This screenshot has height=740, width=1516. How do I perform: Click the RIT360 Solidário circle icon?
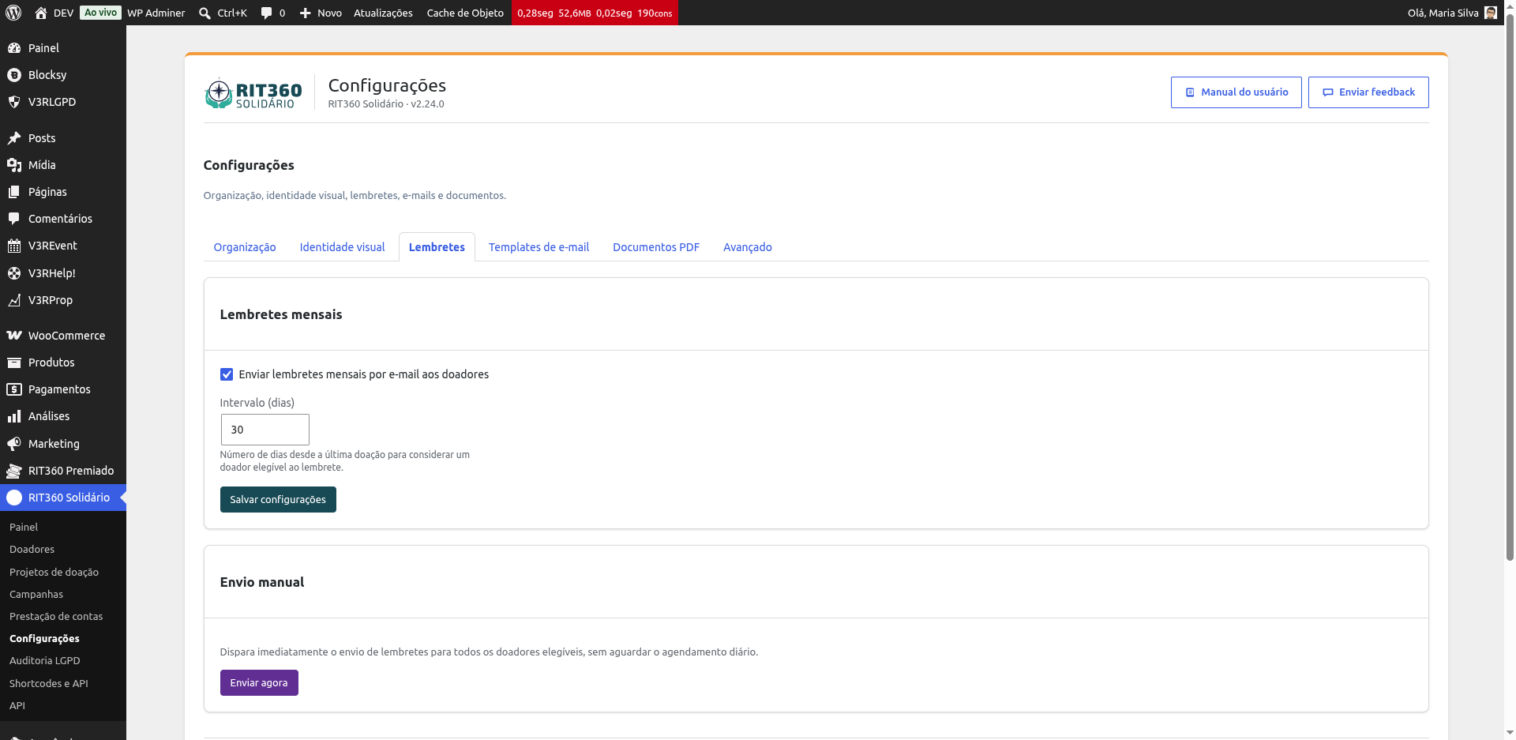click(14, 498)
